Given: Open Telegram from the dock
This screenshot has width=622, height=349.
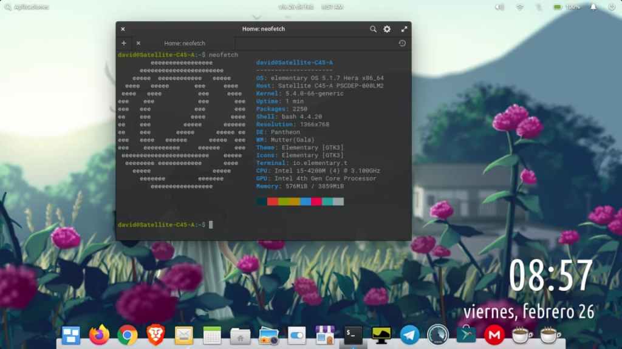Looking at the screenshot, I should click(409, 335).
